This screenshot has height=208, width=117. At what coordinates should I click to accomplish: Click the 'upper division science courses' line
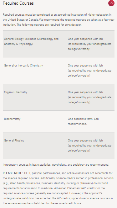tap(58, 198)
